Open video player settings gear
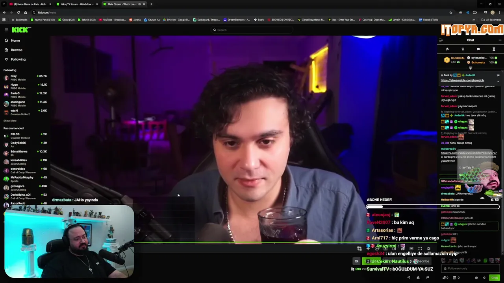This screenshot has width=504, height=283. pyautogui.click(x=429, y=249)
